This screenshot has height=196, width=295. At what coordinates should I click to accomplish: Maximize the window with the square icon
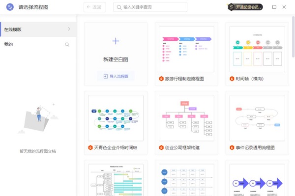tap(274, 7)
